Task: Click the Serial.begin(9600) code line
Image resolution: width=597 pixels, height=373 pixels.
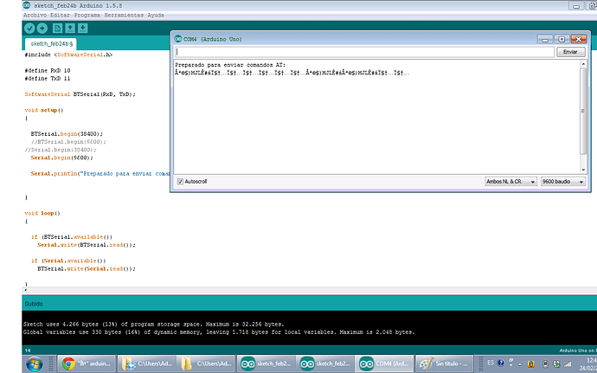Action: click(62, 158)
